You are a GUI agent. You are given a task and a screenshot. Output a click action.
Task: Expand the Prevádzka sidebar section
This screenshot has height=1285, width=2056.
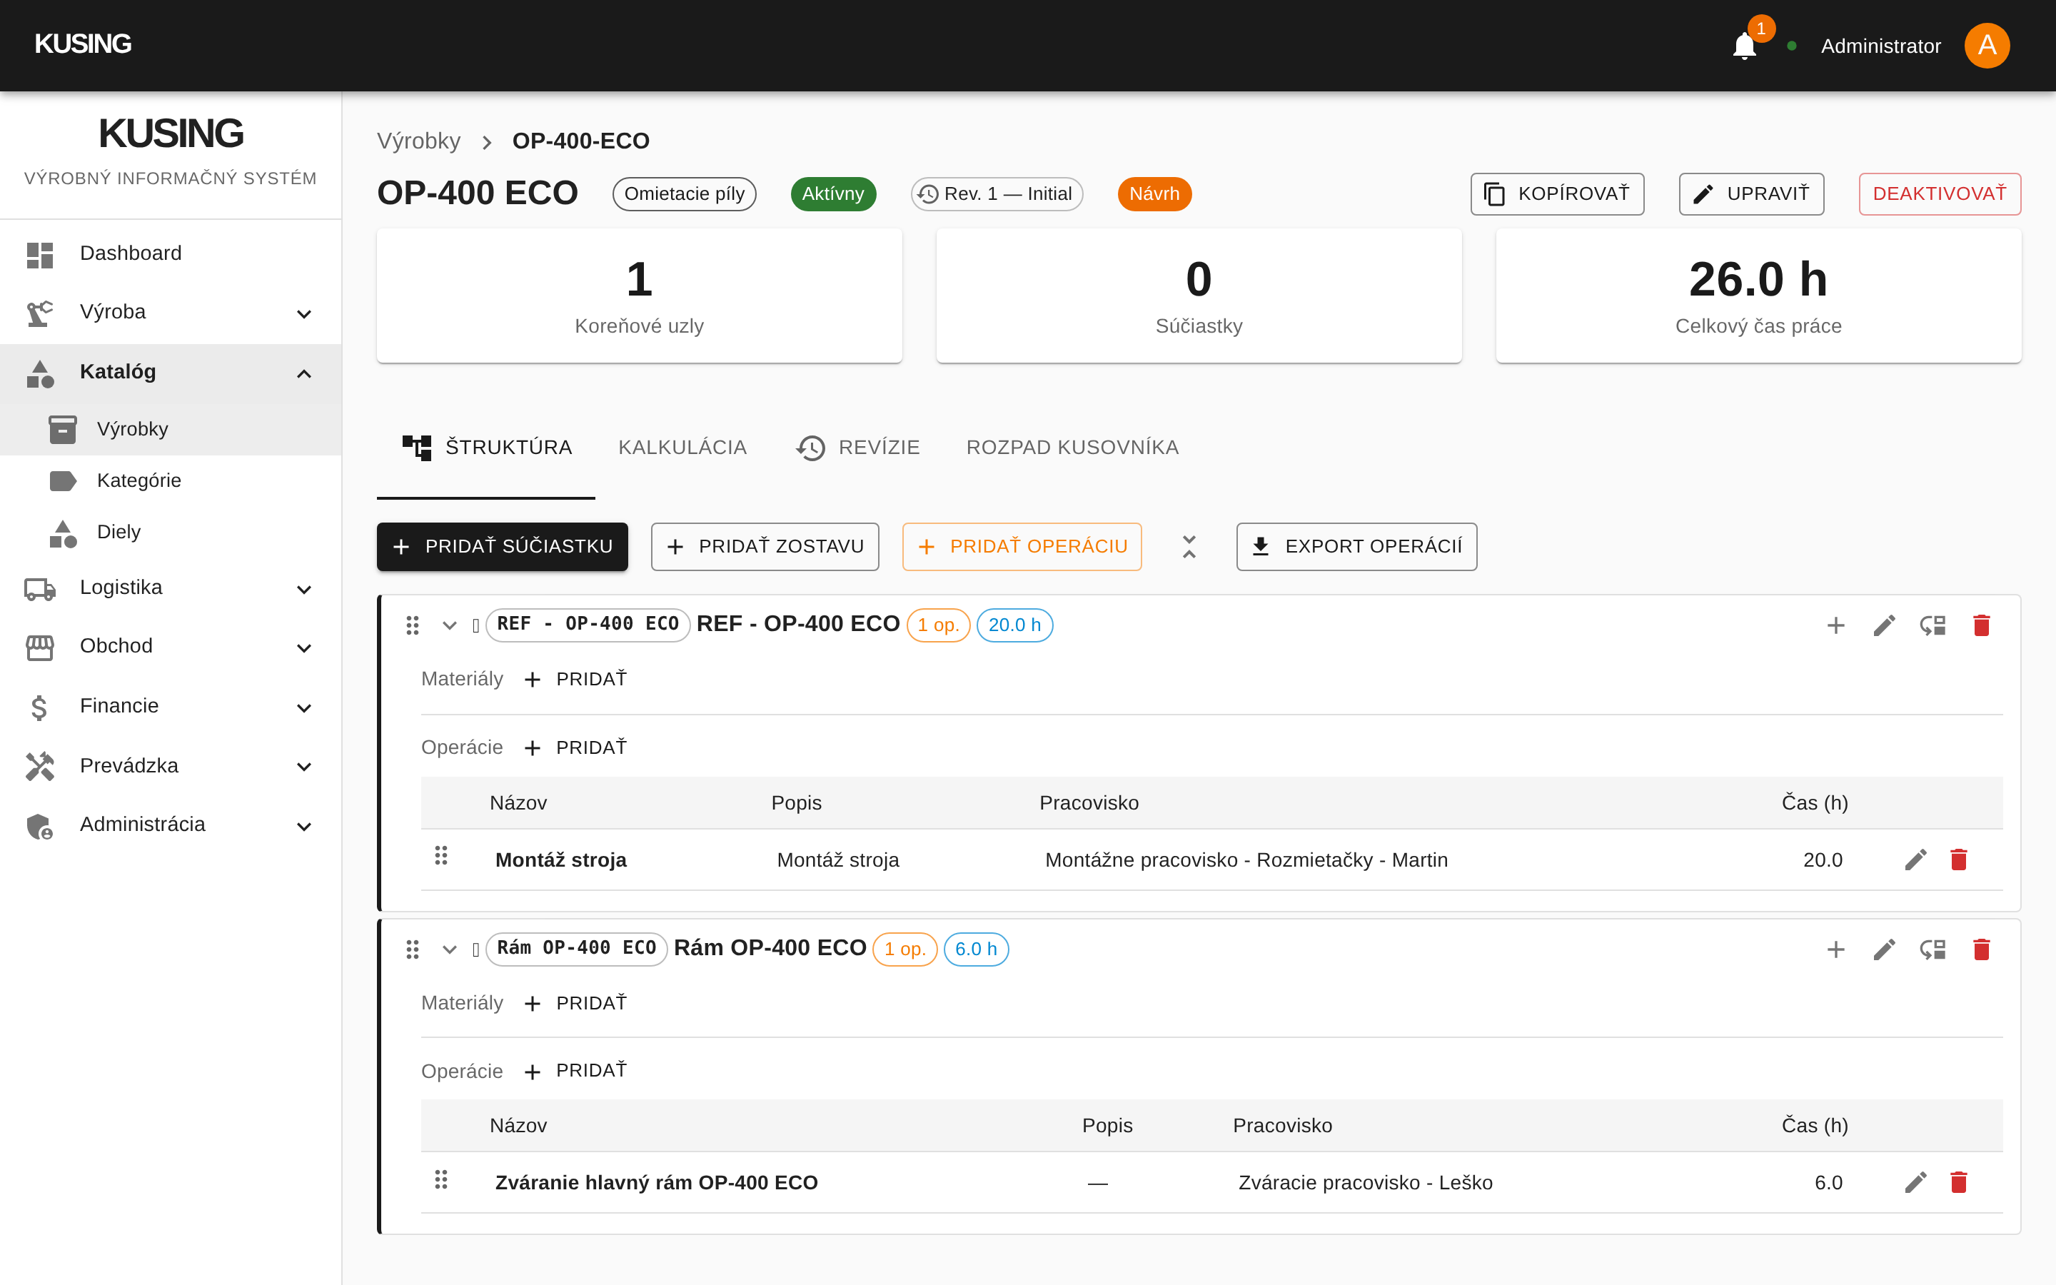pyautogui.click(x=170, y=766)
